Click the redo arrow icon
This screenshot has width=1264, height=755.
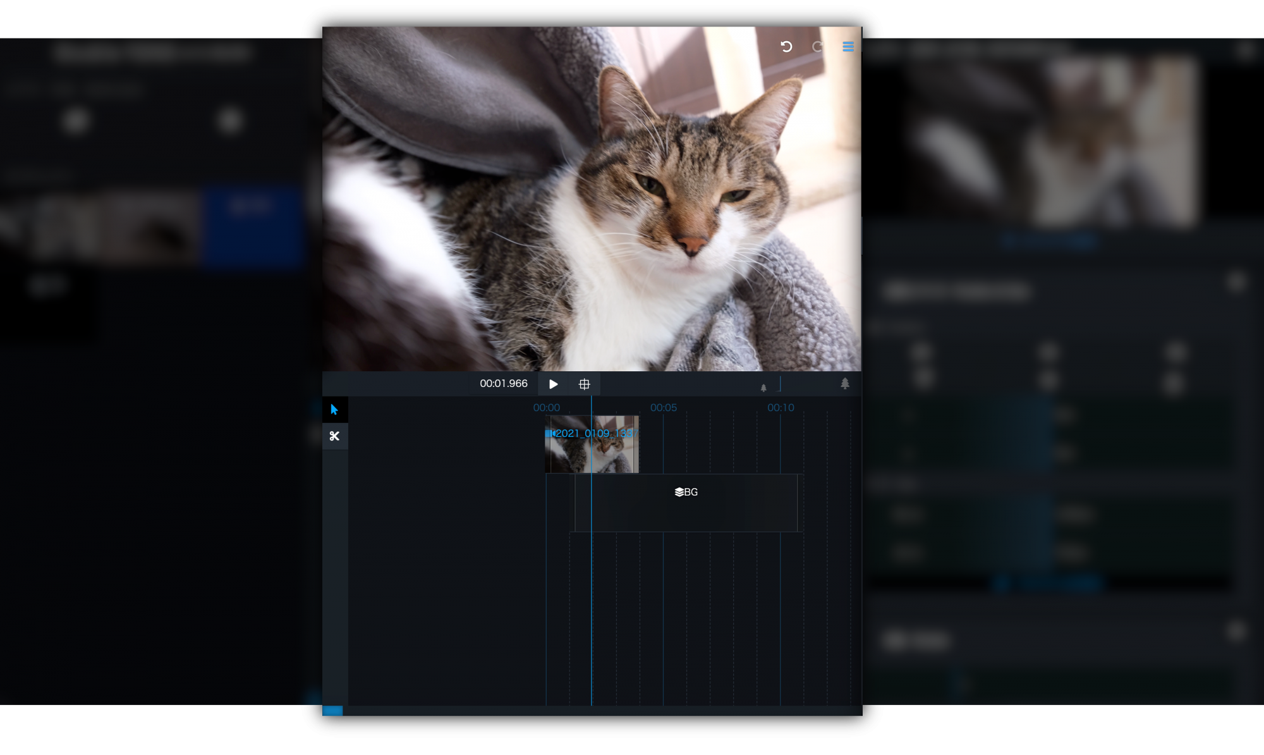point(817,47)
